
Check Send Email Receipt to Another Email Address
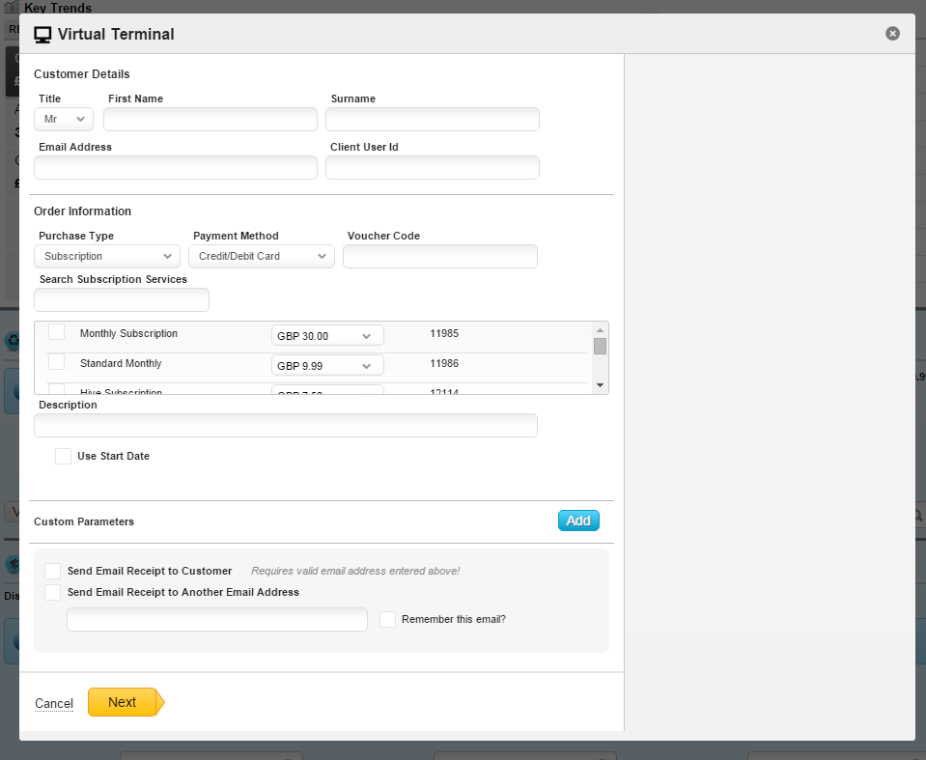(53, 592)
